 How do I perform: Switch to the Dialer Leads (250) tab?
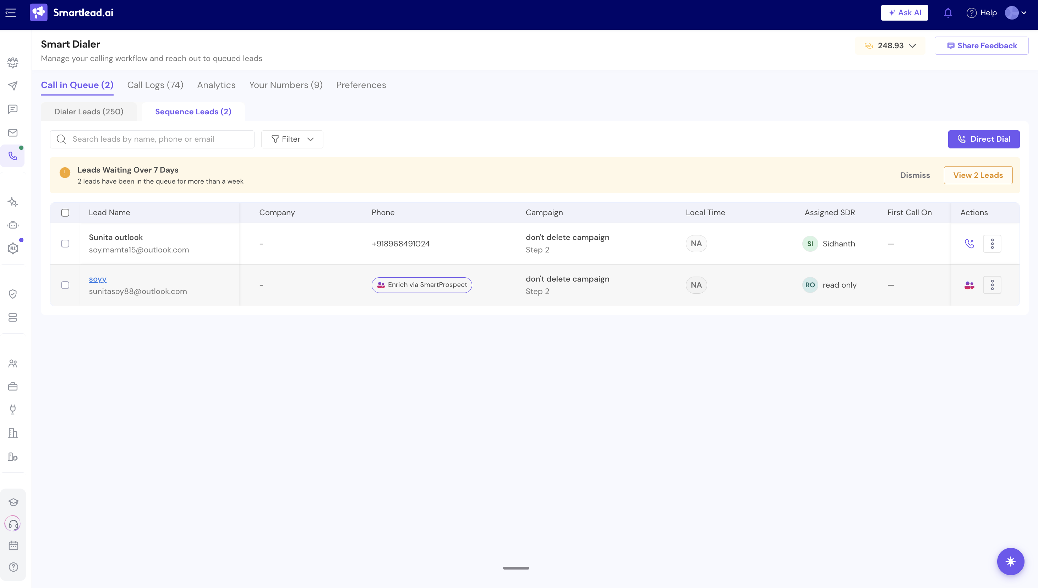[89, 112]
